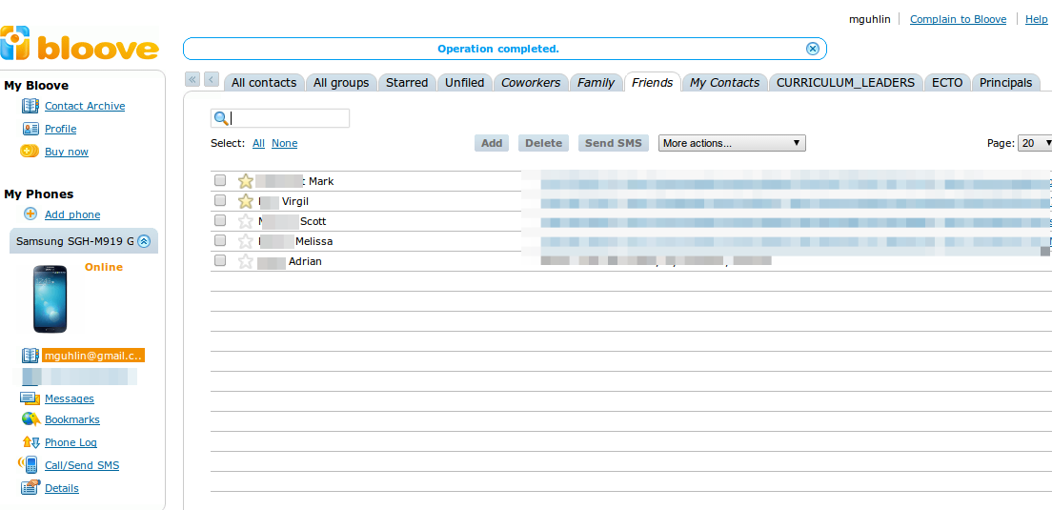Dismiss the Operation completed notification

pos(813,49)
